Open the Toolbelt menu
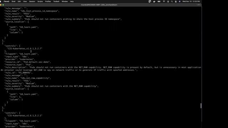Viewport: 228px width, 128px height. pyautogui.click(x=56, y=1)
